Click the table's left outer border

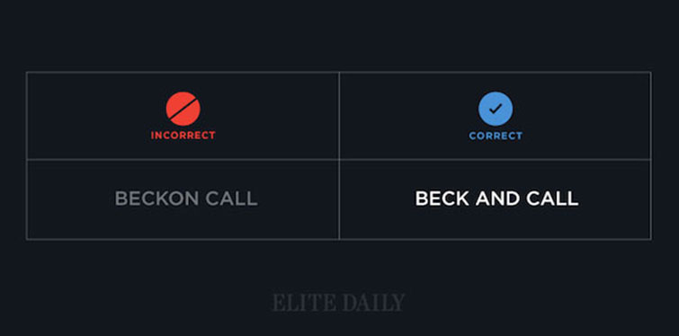26,155
